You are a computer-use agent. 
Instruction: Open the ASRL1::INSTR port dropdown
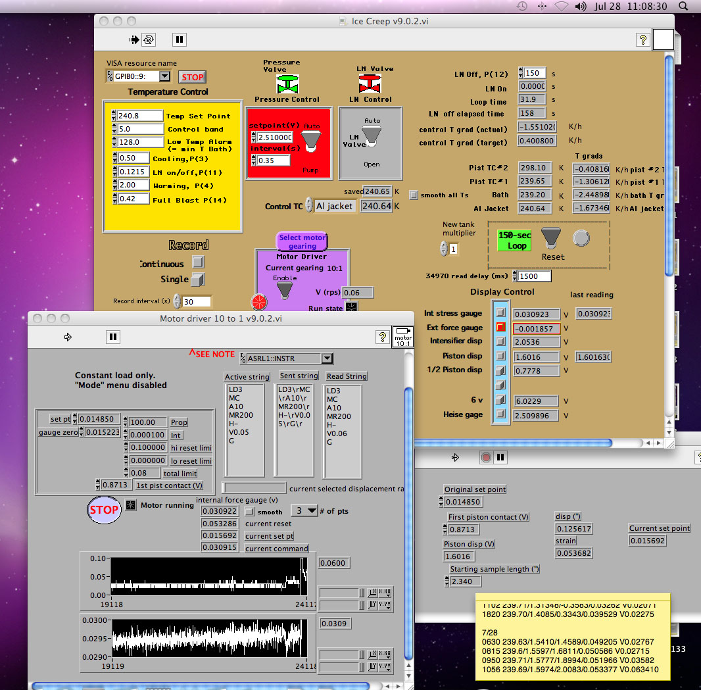pyautogui.click(x=326, y=358)
